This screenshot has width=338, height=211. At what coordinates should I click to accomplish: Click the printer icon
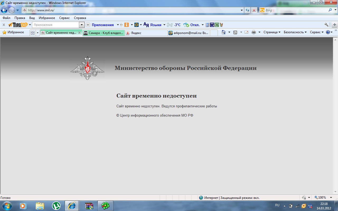(x=254, y=32)
